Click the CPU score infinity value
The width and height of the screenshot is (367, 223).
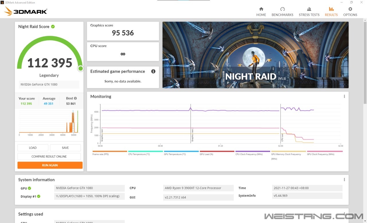click(123, 54)
